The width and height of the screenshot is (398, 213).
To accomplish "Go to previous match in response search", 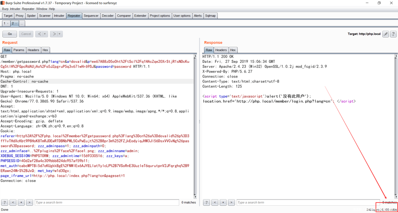I will tap(215, 203).
